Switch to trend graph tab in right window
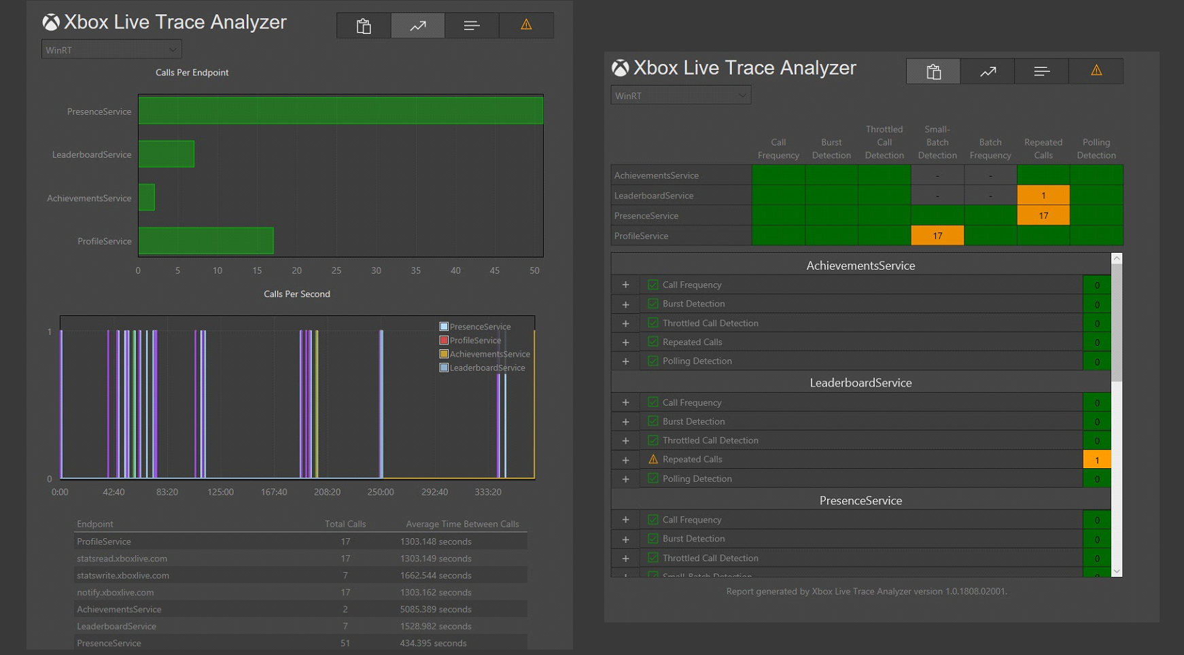Viewport: 1184px width, 655px height. click(988, 71)
